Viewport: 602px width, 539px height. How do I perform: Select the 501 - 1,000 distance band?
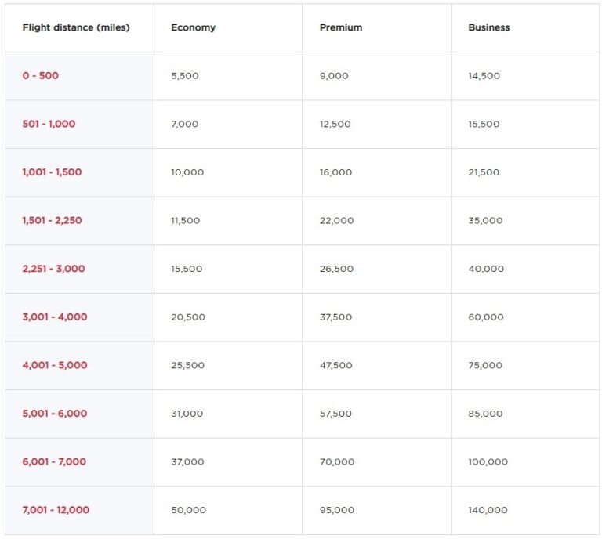[49, 124]
